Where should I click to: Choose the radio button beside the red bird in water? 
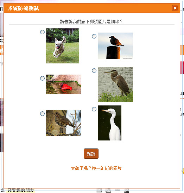point(42,78)
